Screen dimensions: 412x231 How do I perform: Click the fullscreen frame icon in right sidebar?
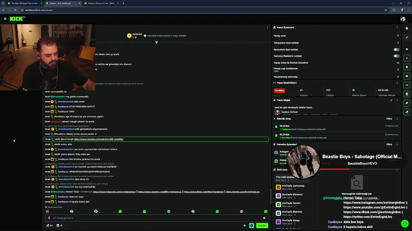[x=407, y=49]
